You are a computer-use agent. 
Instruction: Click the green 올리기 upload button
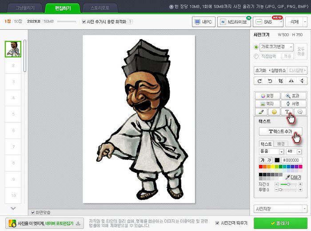click(280, 223)
